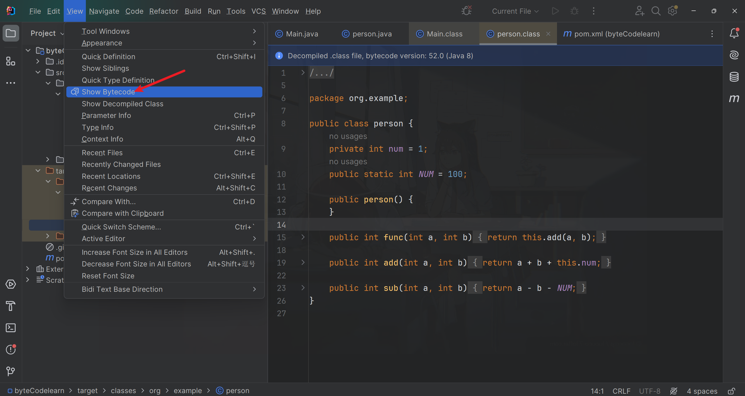Choose Quick Definition from View menu
The width and height of the screenshot is (745, 396).
point(164,56)
